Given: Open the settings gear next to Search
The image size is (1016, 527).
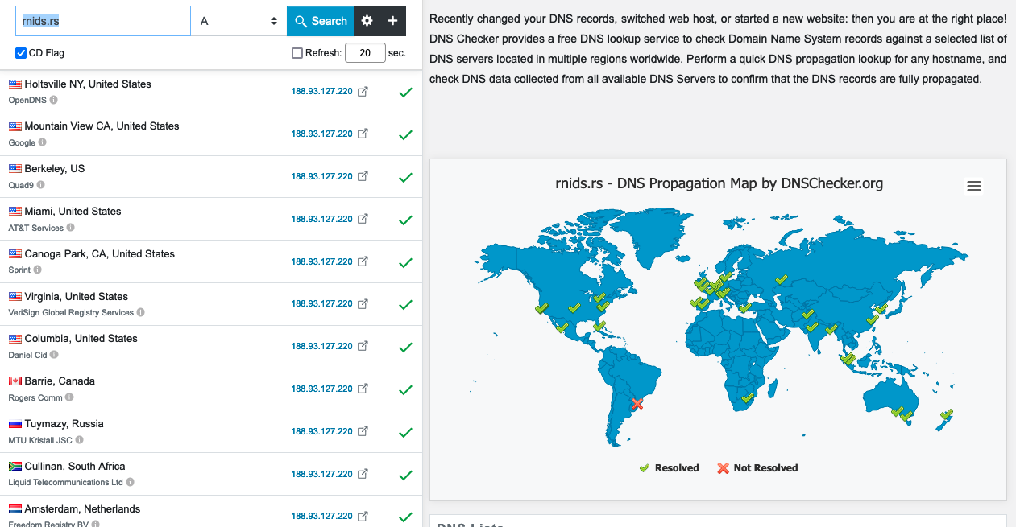Looking at the screenshot, I should [x=367, y=21].
